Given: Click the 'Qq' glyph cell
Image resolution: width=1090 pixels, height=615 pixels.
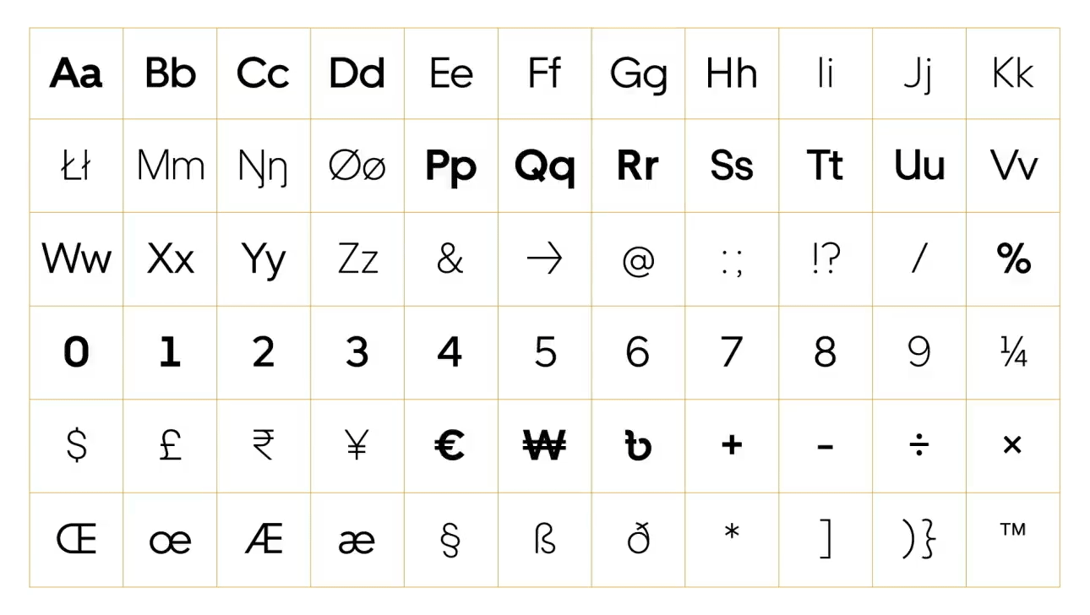Looking at the screenshot, I should 544,166.
